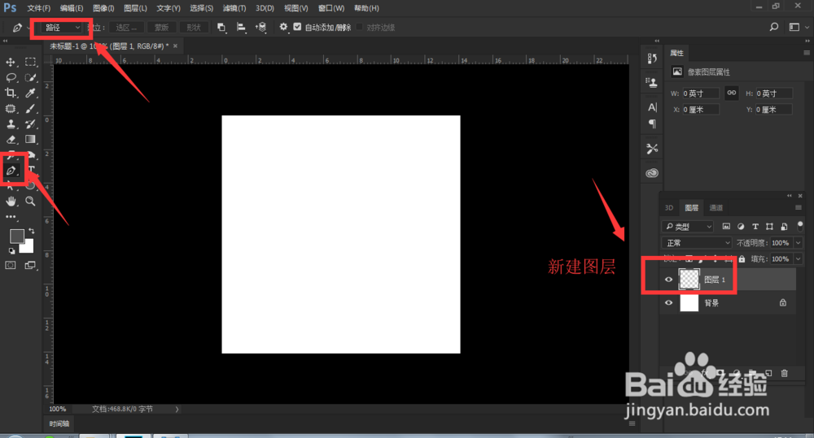814x438 pixels.
Task: Open the Character panel icon
Action: (x=652, y=107)
